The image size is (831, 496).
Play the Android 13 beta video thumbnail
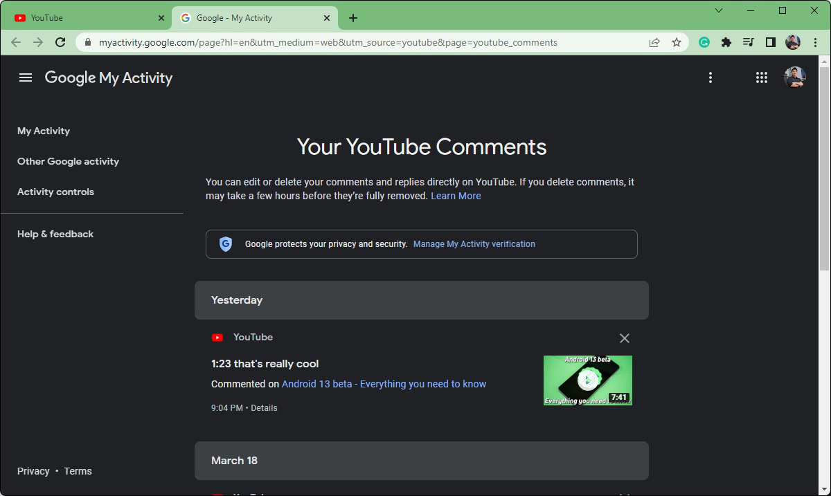point(587,380)
